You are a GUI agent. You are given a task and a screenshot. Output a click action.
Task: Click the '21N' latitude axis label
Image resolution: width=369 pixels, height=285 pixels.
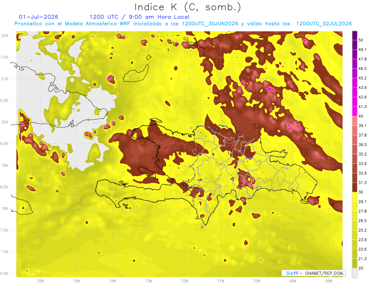5,79
